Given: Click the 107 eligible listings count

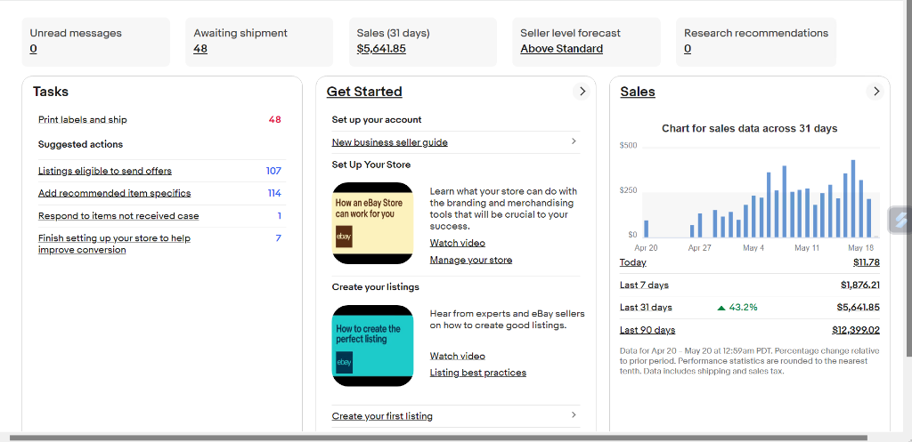Looking at the screenshot, I should point(273,171).
